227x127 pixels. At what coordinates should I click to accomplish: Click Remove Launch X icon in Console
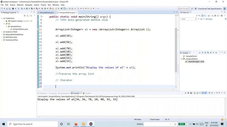(188, 93)
